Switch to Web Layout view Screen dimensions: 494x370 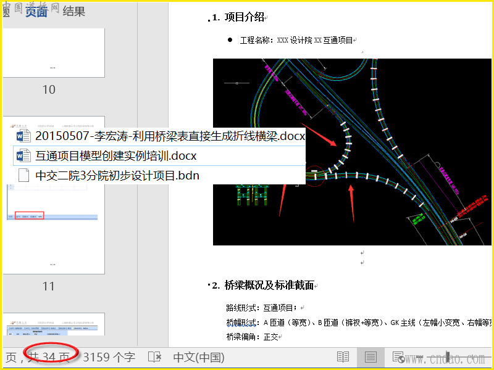[x=399, y=357]
